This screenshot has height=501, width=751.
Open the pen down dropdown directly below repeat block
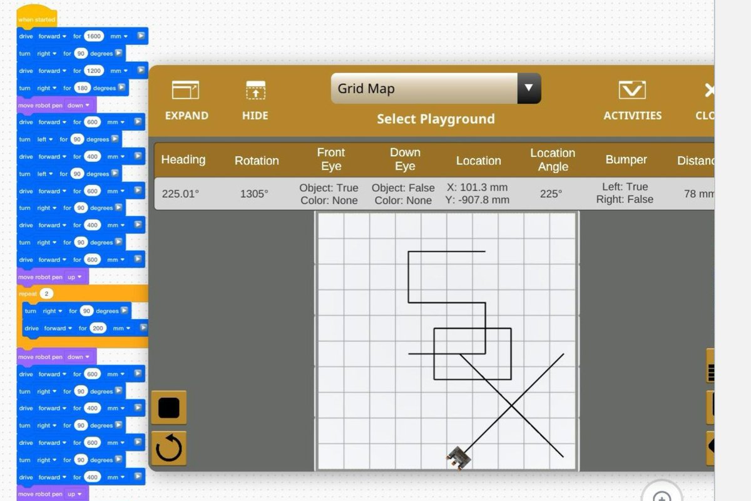coord(78,357)
